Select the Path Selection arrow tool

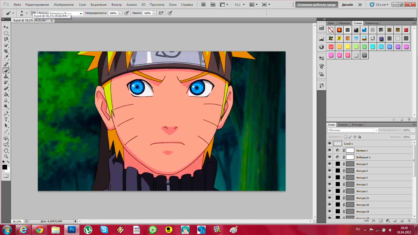pos(6,125)
